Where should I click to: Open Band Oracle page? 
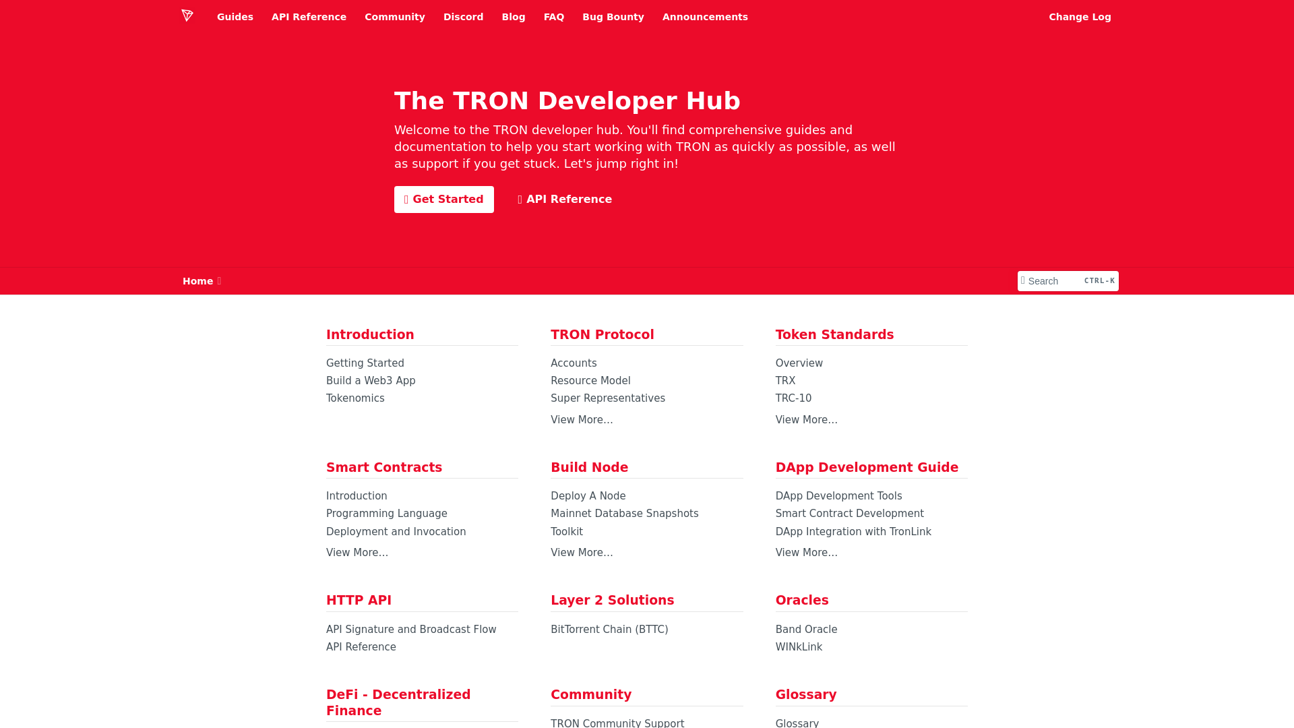(x=807, y=630)
